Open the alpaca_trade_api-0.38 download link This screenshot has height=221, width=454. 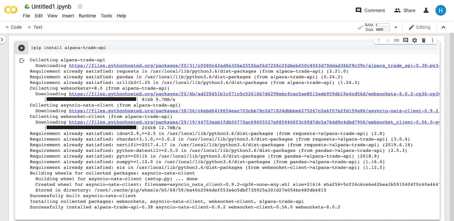click(254, 66)
